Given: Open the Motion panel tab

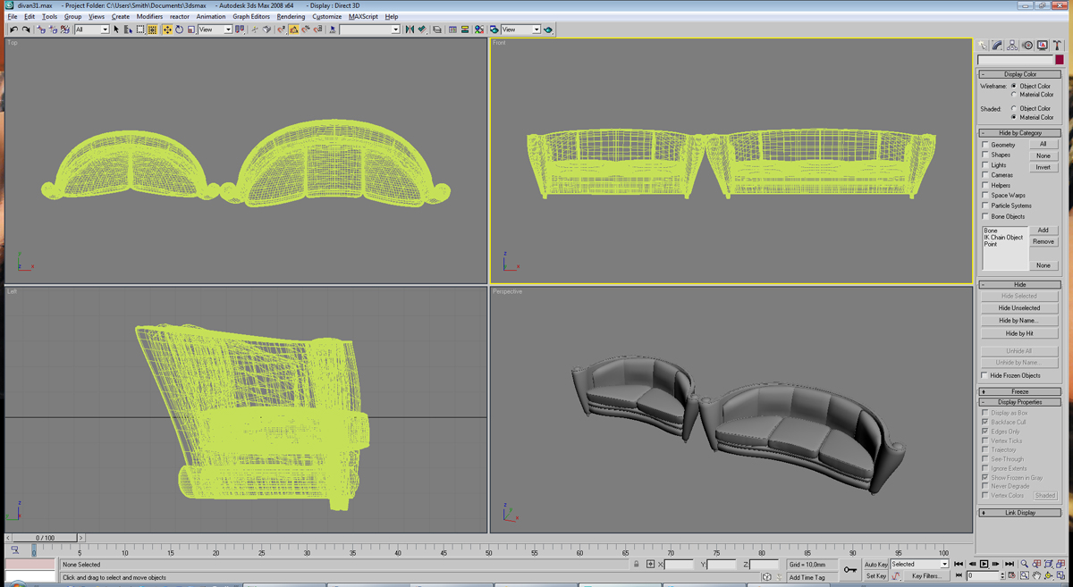Looking at the screenshot, I should point(1027,45).
